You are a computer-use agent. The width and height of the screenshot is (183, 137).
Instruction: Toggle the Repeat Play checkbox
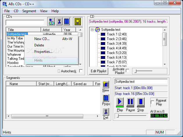pos(152,102)
